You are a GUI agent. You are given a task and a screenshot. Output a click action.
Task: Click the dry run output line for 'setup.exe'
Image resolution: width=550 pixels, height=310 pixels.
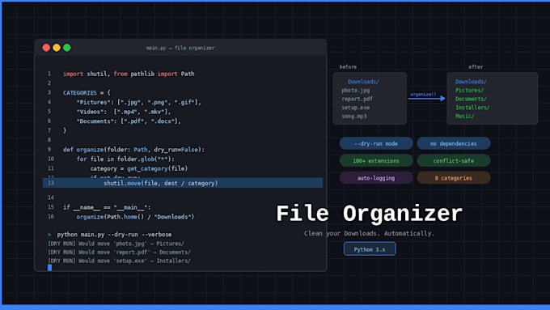pos(119,261)
